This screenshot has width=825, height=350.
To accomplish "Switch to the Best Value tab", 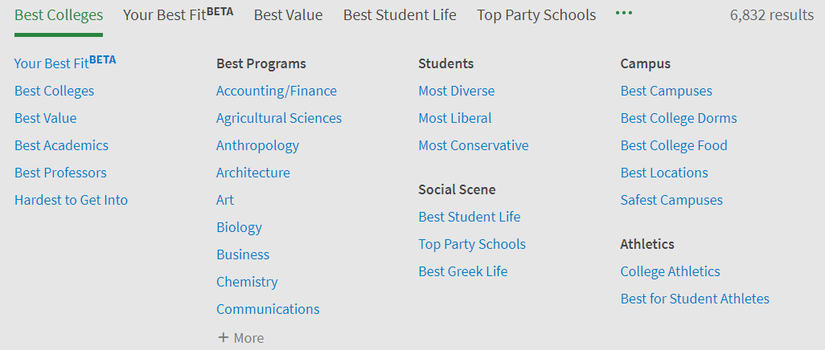I will pos(288,15).
